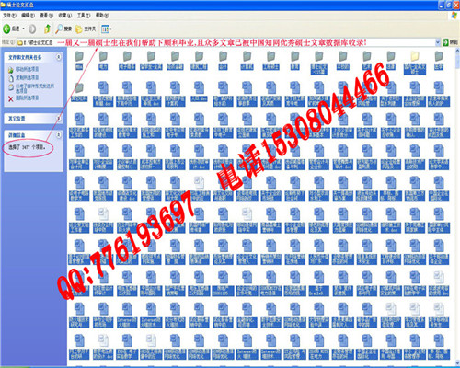Viewport: 460px width, 368px height.
Task: Open the File (文件) menu
Action: tap(9, 15)
